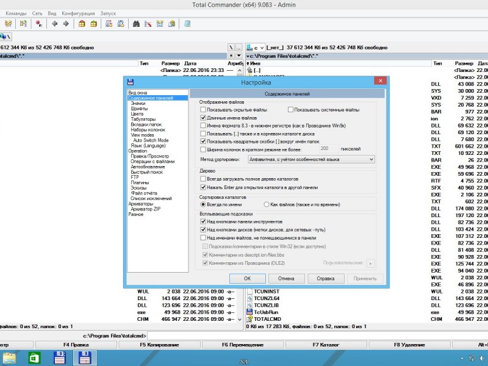
Task: Click 'F5 Копирование' function button
Action: point(159,345)
